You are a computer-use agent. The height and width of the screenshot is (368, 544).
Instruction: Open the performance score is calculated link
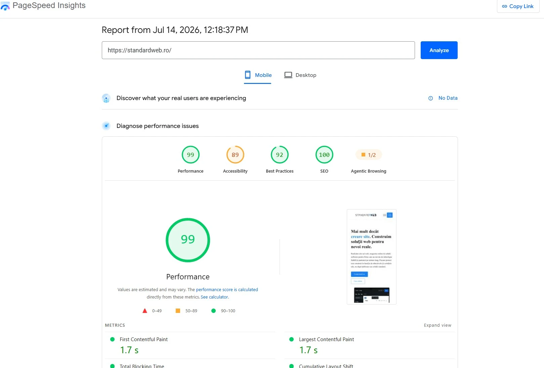(x=227, y=289)
